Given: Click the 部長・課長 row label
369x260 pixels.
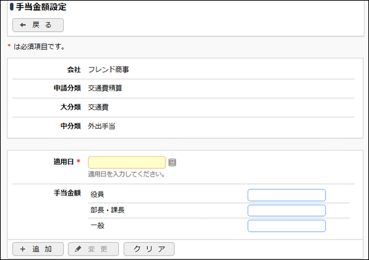Looking at the screenshot, I should pos(108,210).
